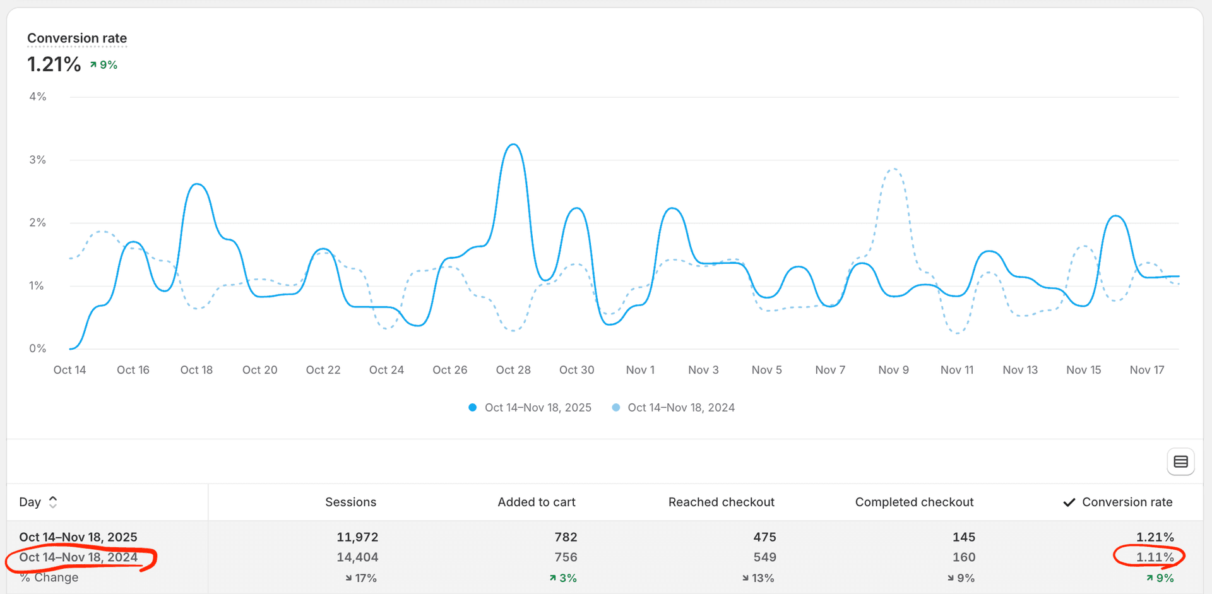Click the downward chevron of the Day sorter
Screen dimensions: 1212x594
tap(53, 506)
